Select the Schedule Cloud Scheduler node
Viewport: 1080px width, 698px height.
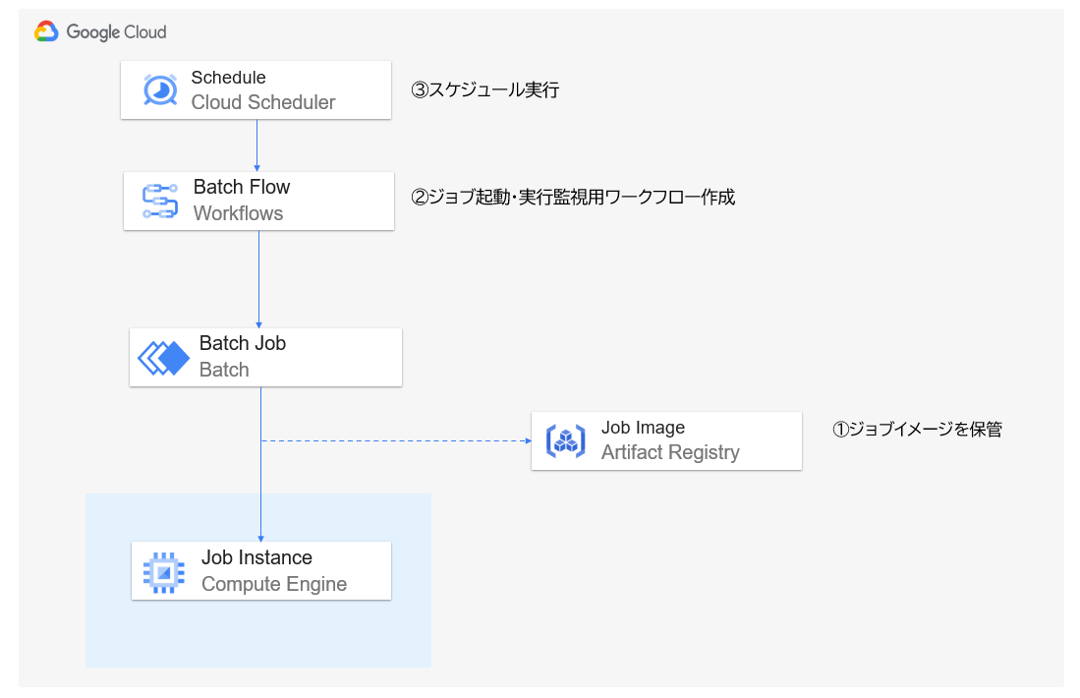256,89
